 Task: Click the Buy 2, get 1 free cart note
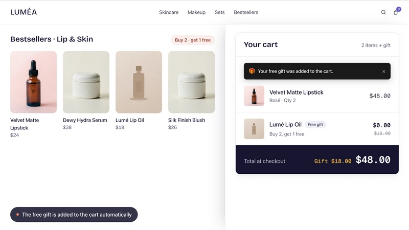pyautogui.click(x=287, y=134)
